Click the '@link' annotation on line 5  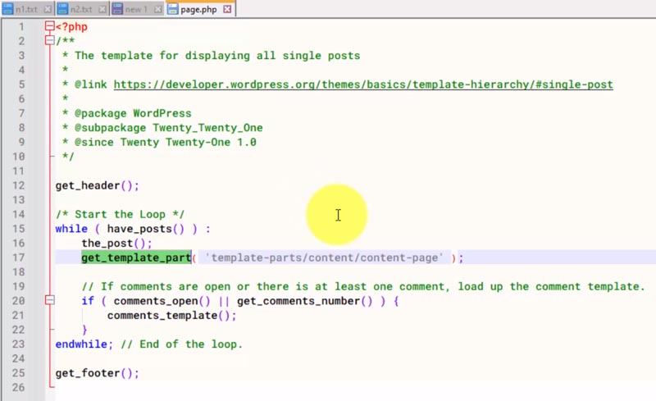[x=91, y=84]
